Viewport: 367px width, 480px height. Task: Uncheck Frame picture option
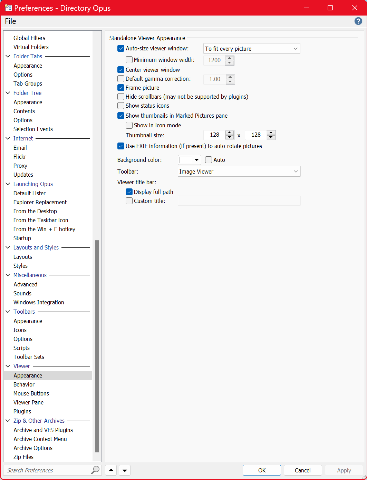(121, 88)
